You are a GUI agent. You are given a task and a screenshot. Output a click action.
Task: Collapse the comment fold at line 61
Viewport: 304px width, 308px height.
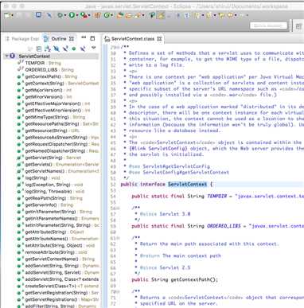[119, 238]
